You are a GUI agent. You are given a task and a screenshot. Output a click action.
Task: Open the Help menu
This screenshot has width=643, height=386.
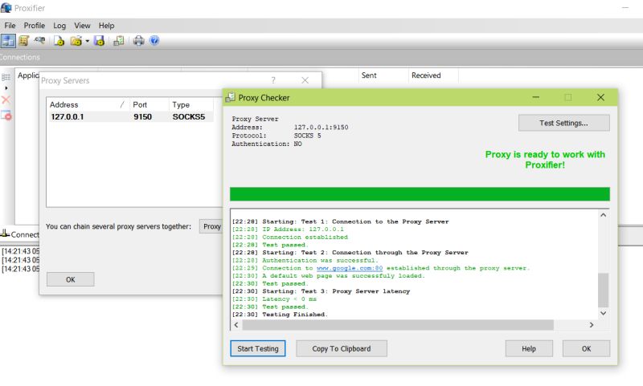[x=106, y=26]
